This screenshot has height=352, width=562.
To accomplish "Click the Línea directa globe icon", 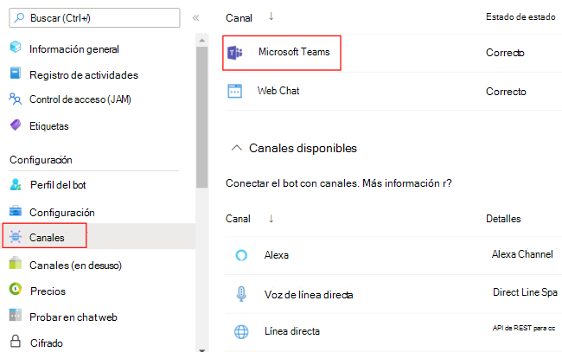I will 241,331.
